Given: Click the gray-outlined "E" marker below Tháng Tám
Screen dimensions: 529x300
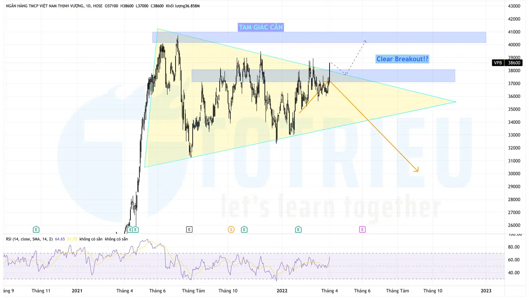Looking at the screenshot, I should click(189, 229).
